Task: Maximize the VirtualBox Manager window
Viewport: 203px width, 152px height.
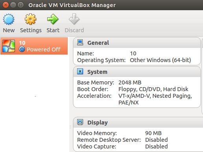Action: [x=20, y=5]
